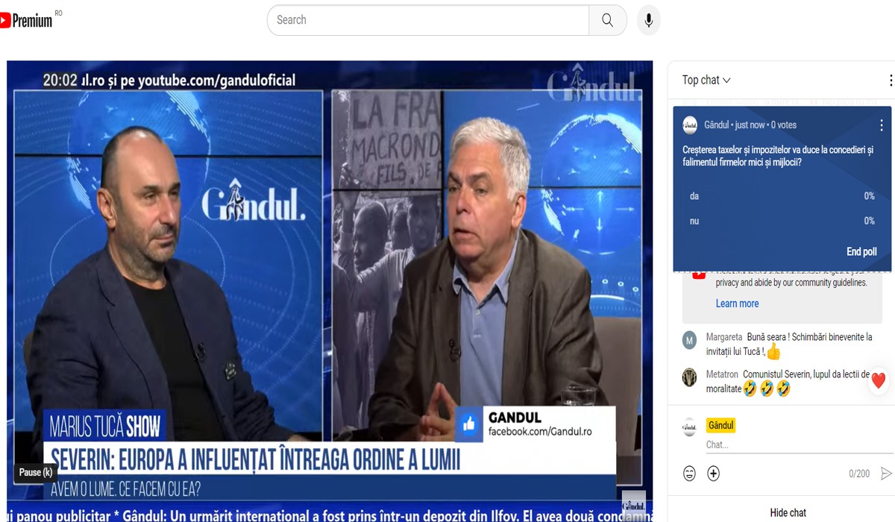895x522 pixels.
Task: Click the magnifying glass search button
Action: (x=608, y=20)
